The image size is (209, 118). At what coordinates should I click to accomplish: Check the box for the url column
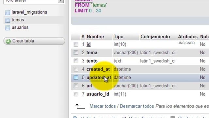76,86
